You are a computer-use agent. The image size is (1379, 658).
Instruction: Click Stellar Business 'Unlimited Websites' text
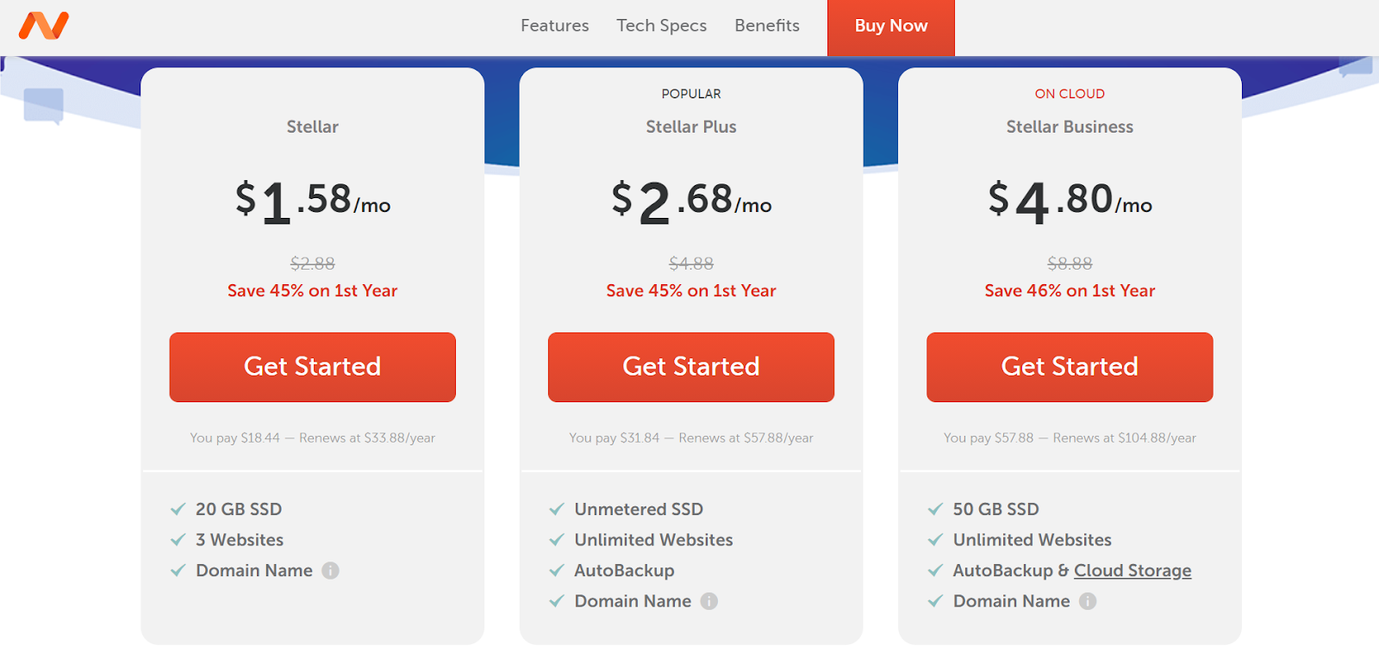coord(1033,540)
